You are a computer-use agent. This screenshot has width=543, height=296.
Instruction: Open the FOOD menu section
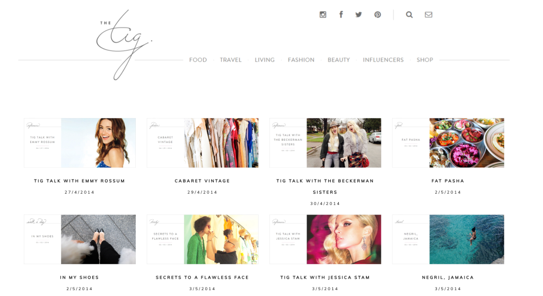pyautogui.click(x=198, y=60)
